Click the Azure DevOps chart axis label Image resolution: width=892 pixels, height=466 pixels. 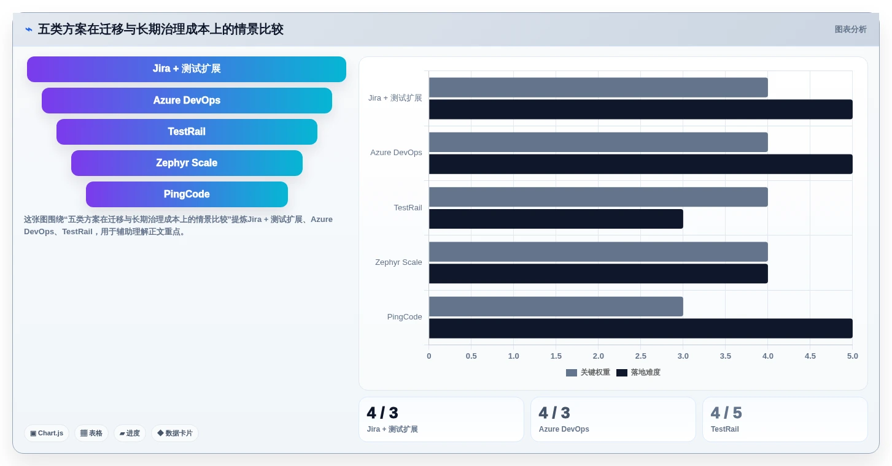coord(396,153)
